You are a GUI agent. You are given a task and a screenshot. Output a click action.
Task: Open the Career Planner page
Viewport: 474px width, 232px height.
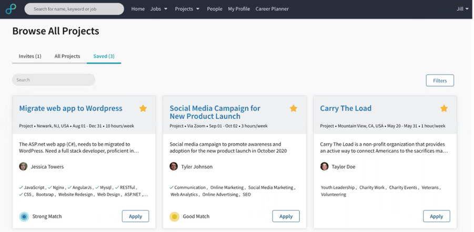pyautogui.click(x=272, y=9)
